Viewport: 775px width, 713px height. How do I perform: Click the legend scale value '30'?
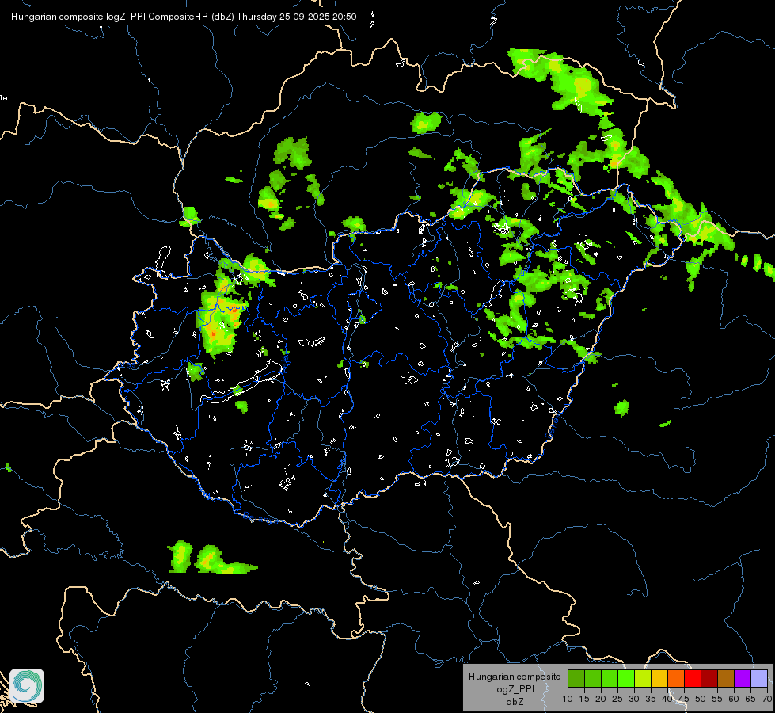(x=634, y=699)
